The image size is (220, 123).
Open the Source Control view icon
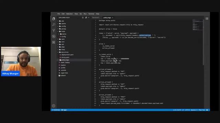pos(54,30)
